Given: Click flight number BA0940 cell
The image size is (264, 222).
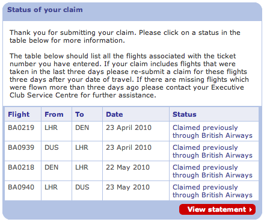Looking at the screenshot, I should [x=23, y=191].
